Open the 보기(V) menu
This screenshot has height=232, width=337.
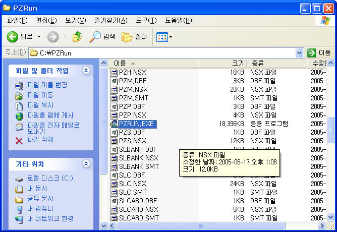(76, 21)
